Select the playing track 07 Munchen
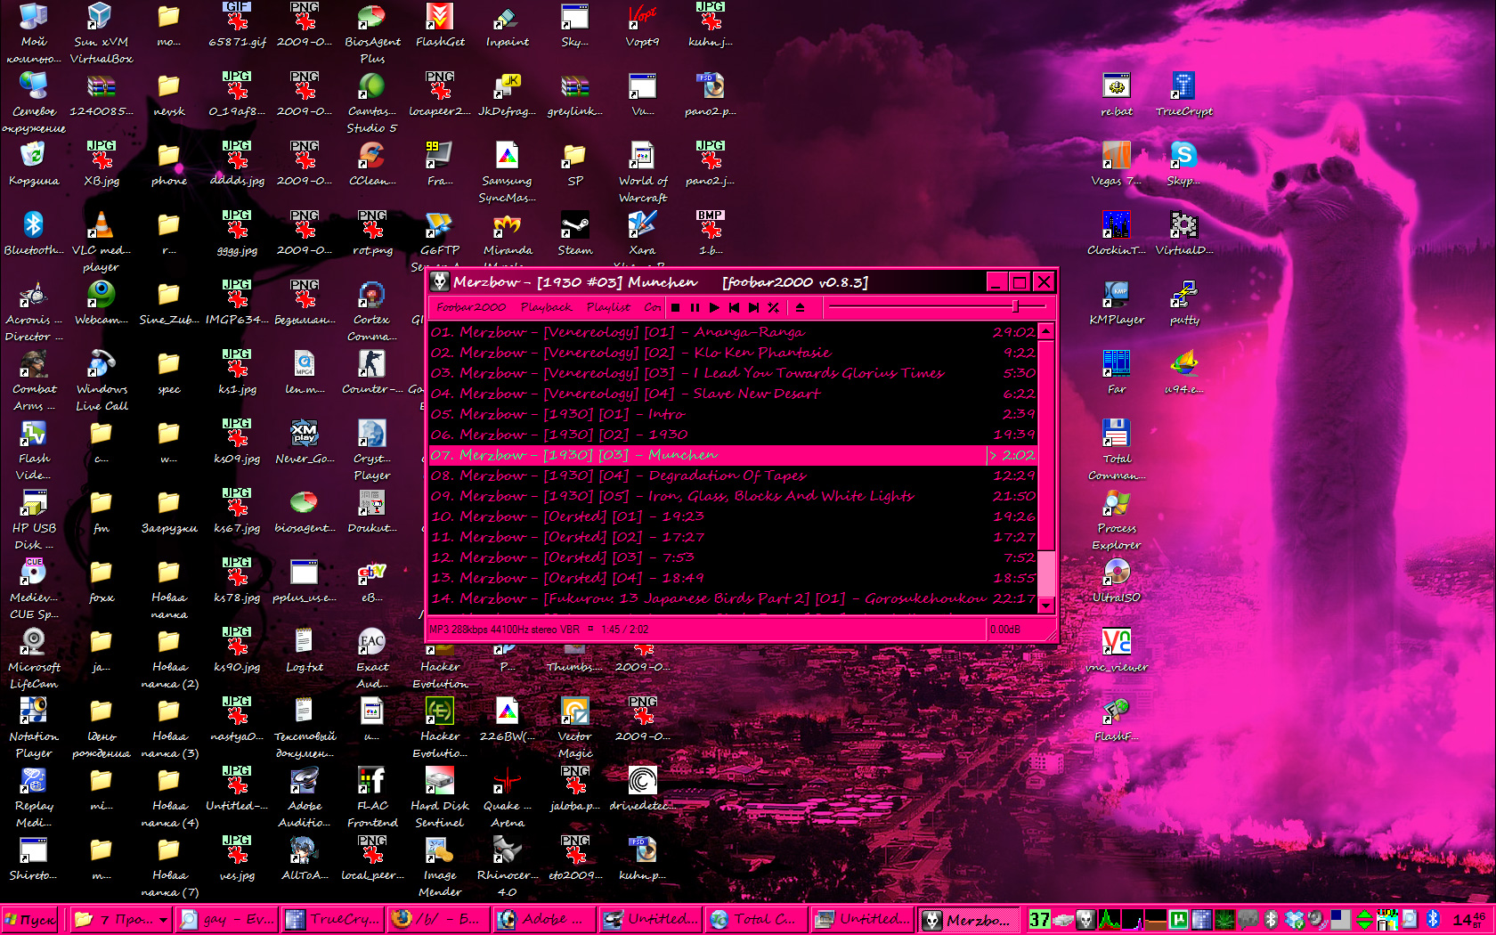This screenshot has height=935, width=1496. [732, 455]
